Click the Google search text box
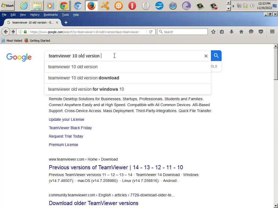The width and height of the screenshot is (278, 208). pos(124,56)
